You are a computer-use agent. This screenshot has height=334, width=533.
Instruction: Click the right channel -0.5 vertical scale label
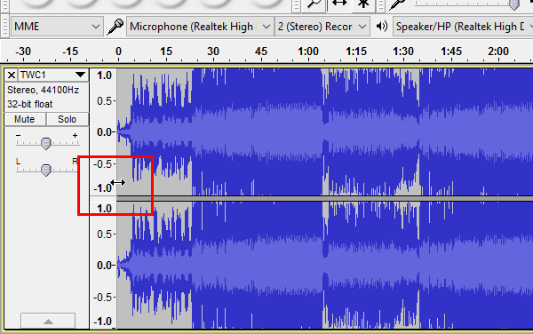click(103, 298)
